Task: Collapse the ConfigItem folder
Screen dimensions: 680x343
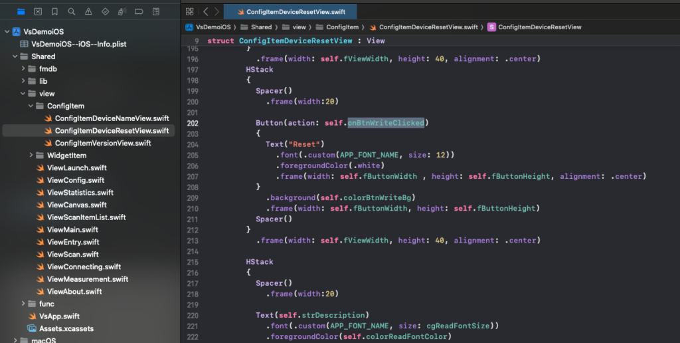Action: (31, 106)
